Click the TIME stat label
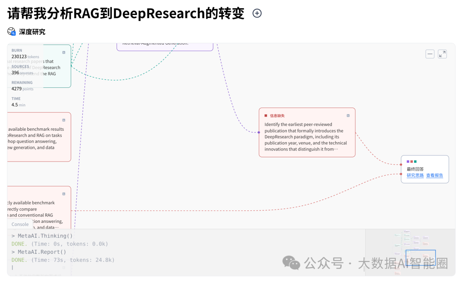The image size is (463, 282). pyautogui.click(x=16, y=99)
